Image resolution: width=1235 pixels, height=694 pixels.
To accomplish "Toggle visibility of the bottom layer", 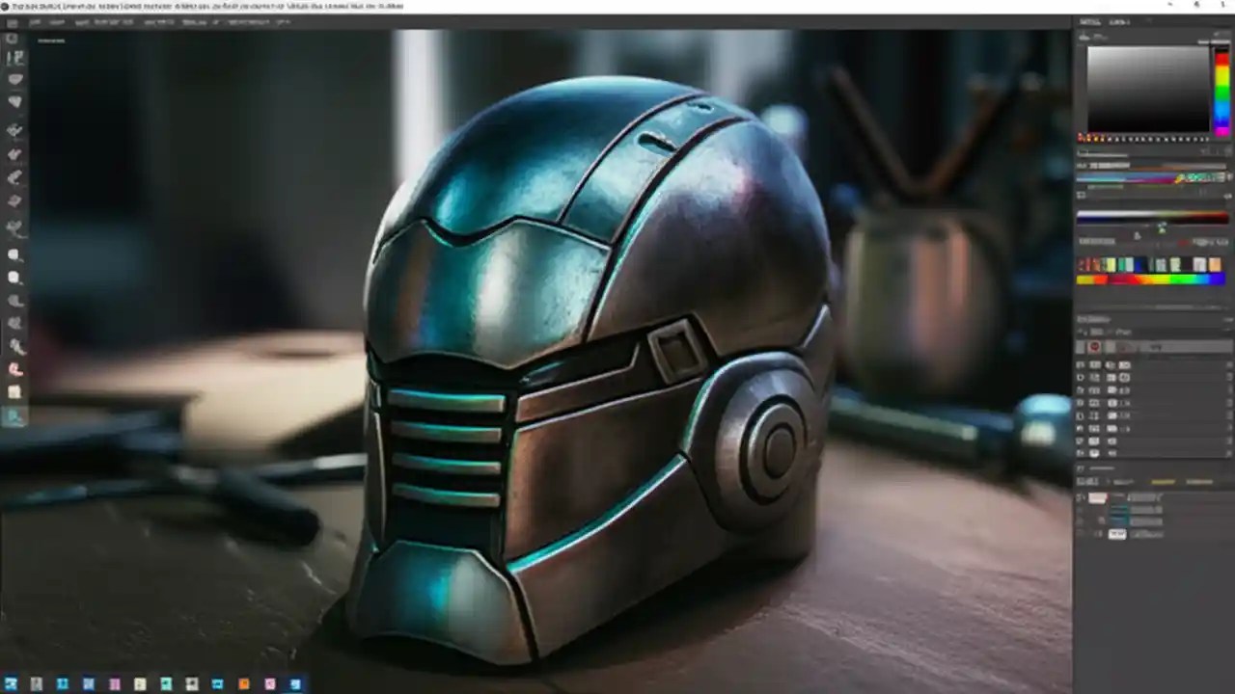I will [x=1081, y=534].
